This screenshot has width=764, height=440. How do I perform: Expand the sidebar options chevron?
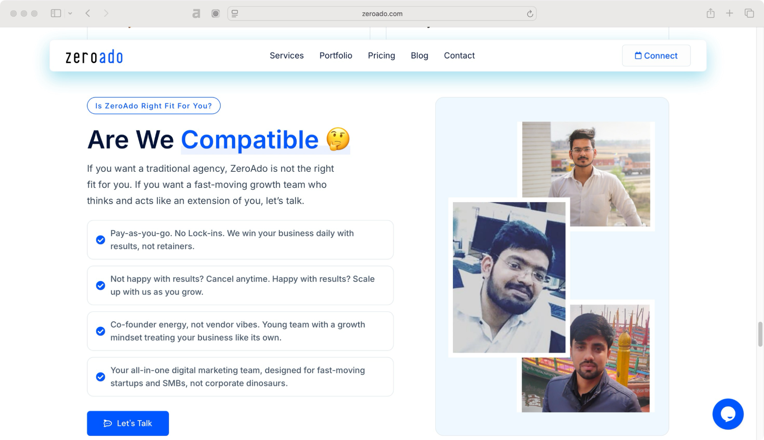pos(70,13)
